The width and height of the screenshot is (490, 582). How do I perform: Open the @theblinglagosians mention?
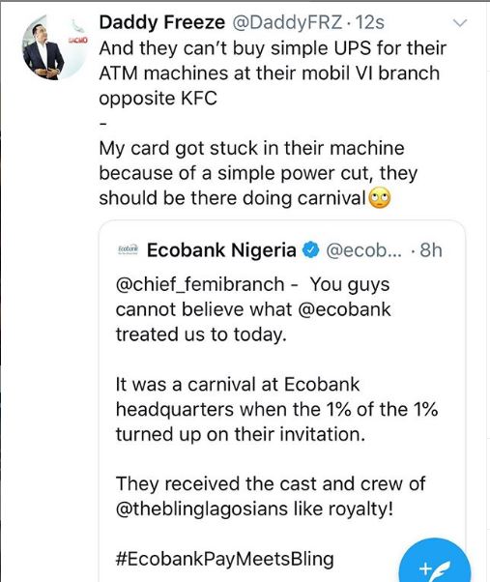click(202, 509)
